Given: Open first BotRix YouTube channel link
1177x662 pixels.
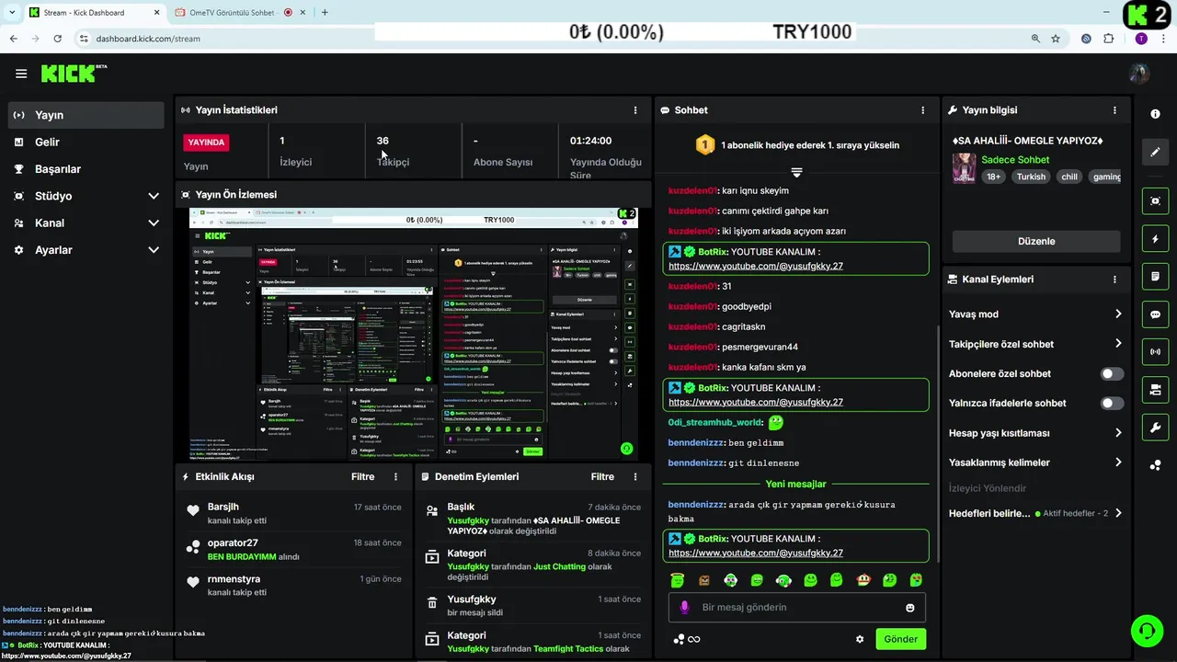Looking at the screenshot, I should (x=756, y=267).
